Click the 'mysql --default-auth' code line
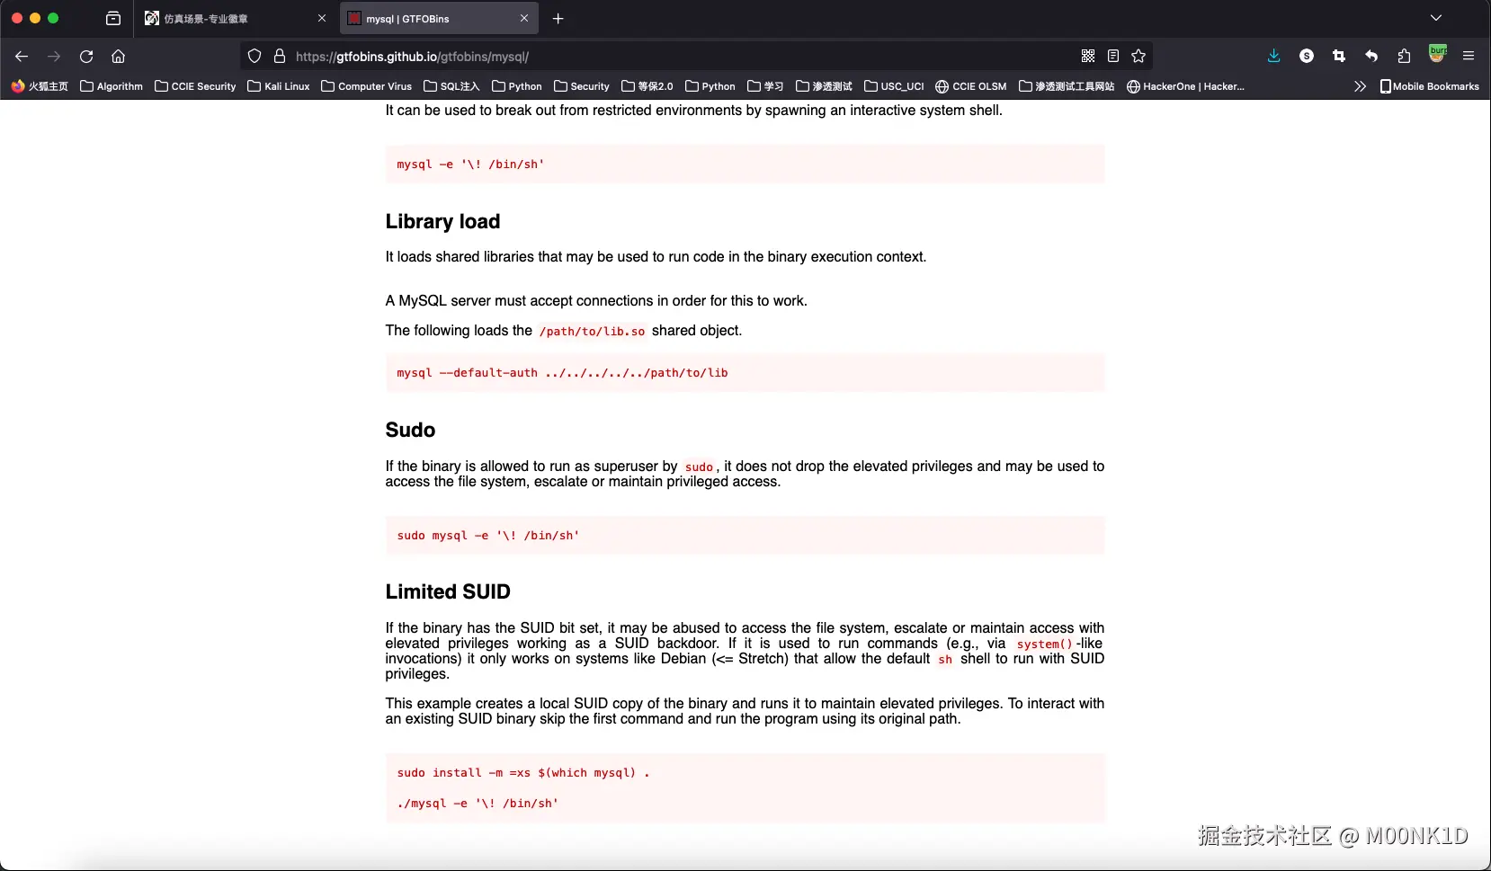The image size is (1491, 871). point(562,373)
